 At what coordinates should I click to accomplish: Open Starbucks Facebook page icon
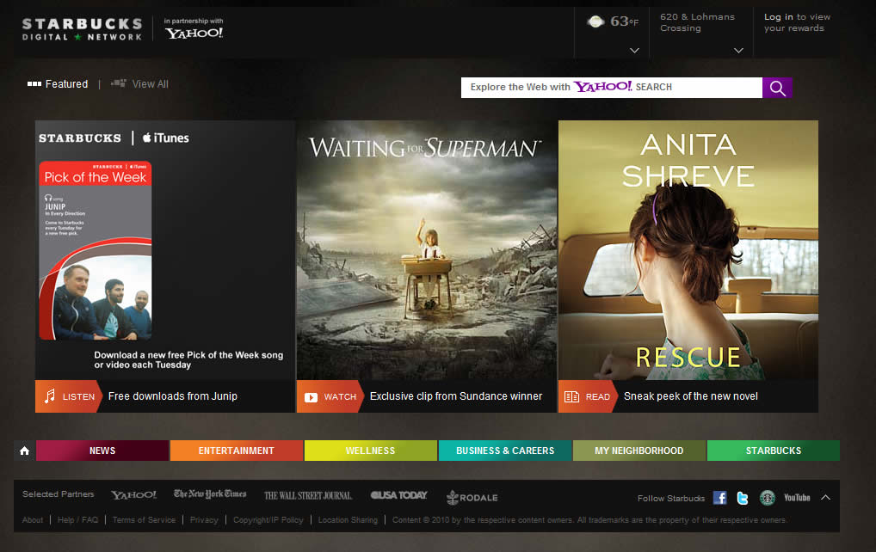coord(720,497)
